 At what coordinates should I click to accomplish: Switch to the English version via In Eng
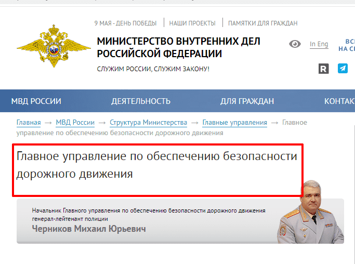tap(319, 44)
